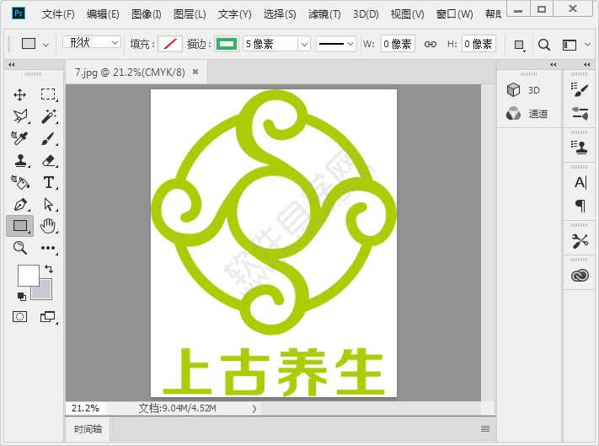The height and width of the screenshot is (446, 599).
Task: Open the Creative Cloud Libraries panel icon
Action: coord(580,275)
